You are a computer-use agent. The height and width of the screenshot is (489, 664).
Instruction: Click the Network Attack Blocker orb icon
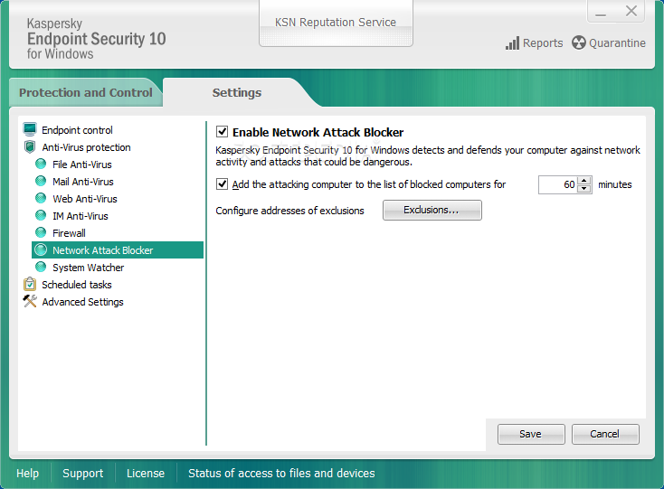[41, 250]
